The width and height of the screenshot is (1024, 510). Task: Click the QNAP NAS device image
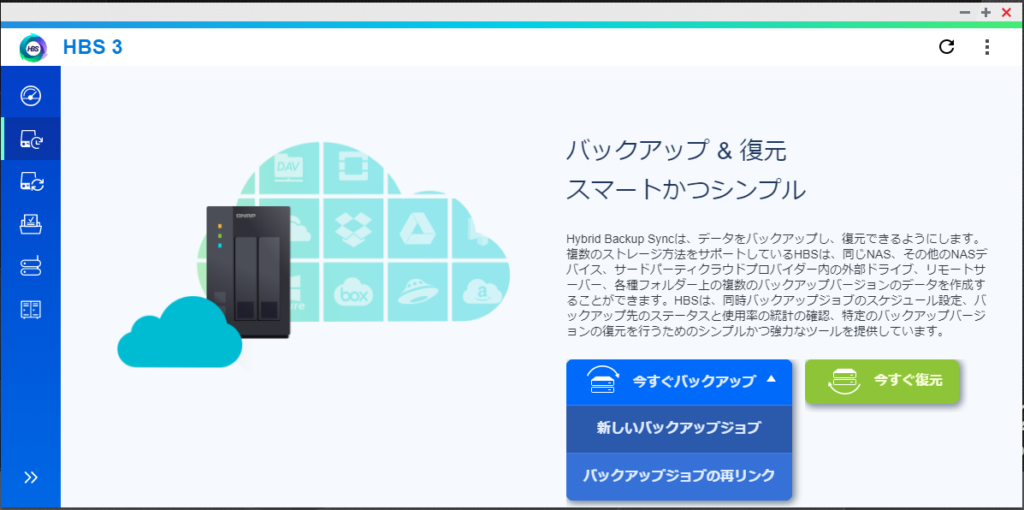pyautogui.click(x=248, y=271)
